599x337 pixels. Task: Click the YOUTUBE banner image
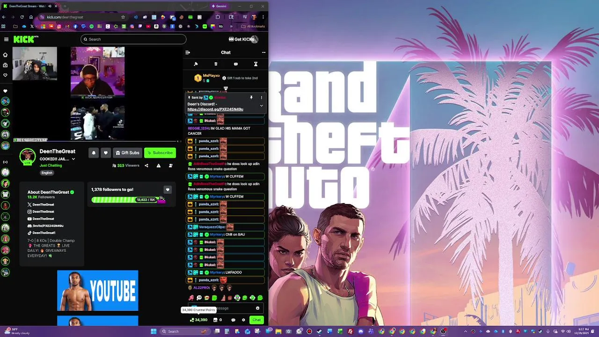[x=98, y=291]
